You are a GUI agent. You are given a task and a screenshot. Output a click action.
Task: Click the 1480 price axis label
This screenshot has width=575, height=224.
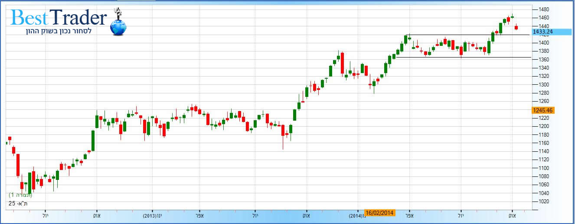click(544, 10)
